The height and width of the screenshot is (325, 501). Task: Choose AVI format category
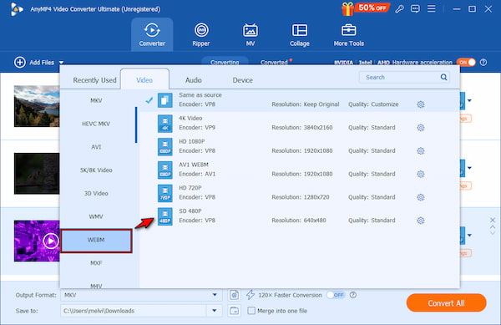(x=96, y=147)
